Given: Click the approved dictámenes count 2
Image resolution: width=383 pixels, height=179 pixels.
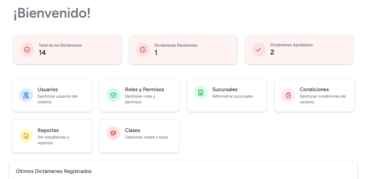Looking at the screenshot, I should pyautogui.click(x=272, y=53).
